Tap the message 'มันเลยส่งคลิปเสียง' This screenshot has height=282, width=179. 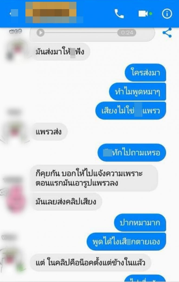pyautogui.click(x=66, y=201)
